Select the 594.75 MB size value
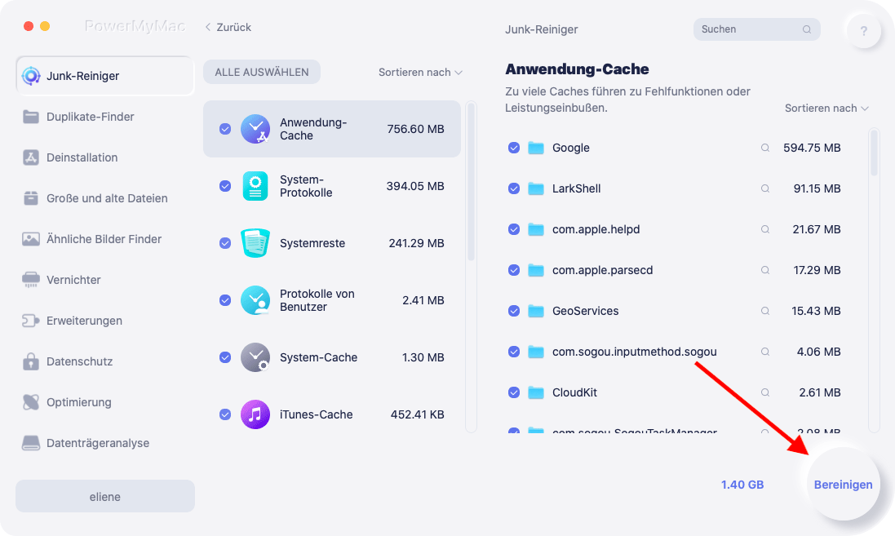Screen dimensions: 895x536 pyautogui.click(x=812, y=148)
